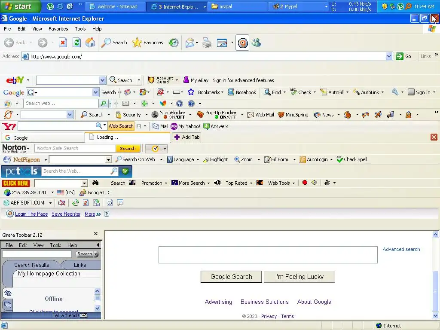The image size is (440, 330).
Task: Switch to welcome - Notepad taskbar item
Action: (x=115, y=6)
